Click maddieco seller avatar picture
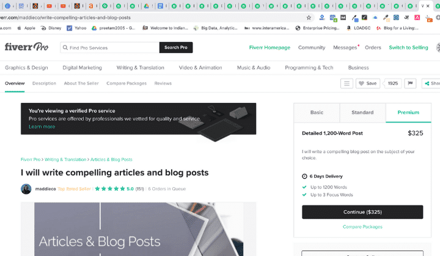 coord(26,189)
